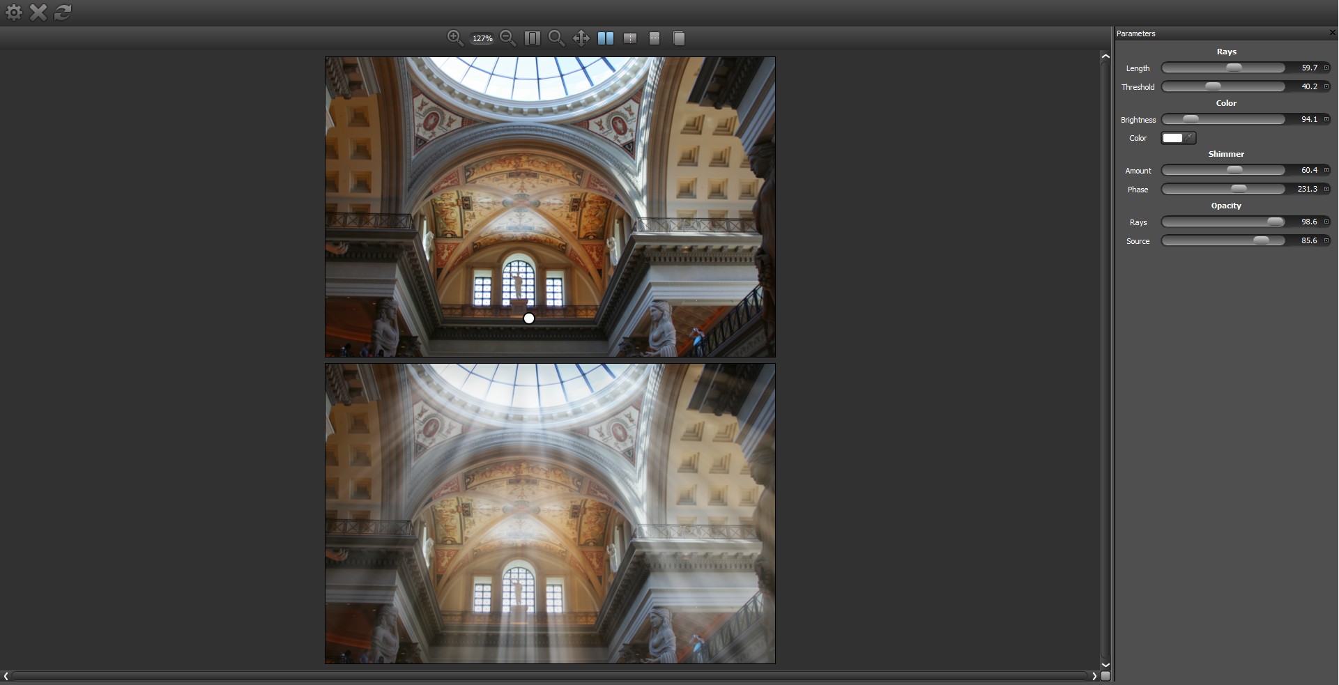Click the horizontal scrollbar left arrow
1339x685 pixels.
(x=6, y=676)
